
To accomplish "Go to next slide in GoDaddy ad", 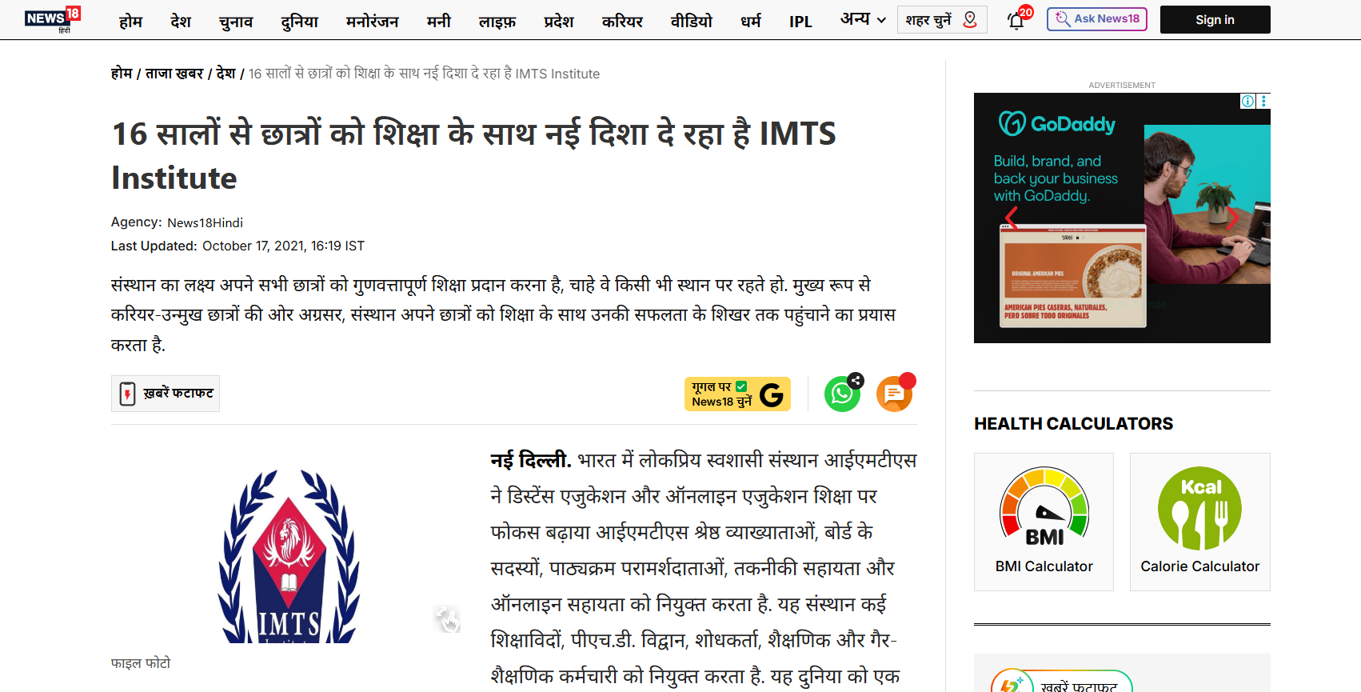I will pyautogui.click(x=1232, y=218).
